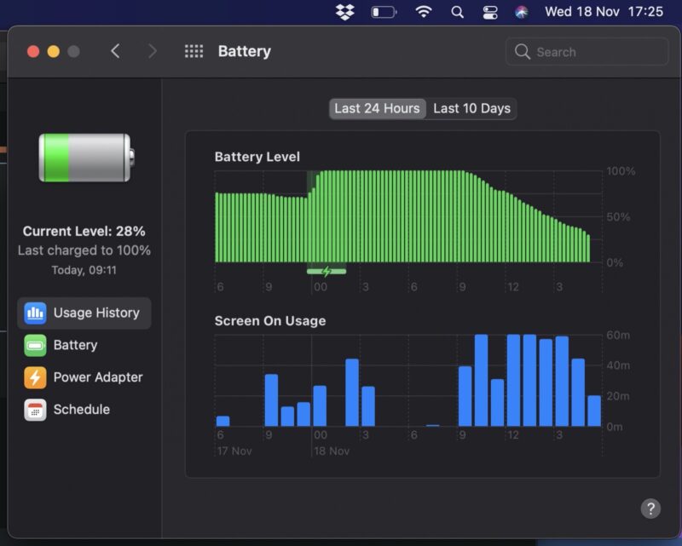This screenshot has width=682, height=546.
Task: Open Schedule settings in the sidebar
Action: 83,410
